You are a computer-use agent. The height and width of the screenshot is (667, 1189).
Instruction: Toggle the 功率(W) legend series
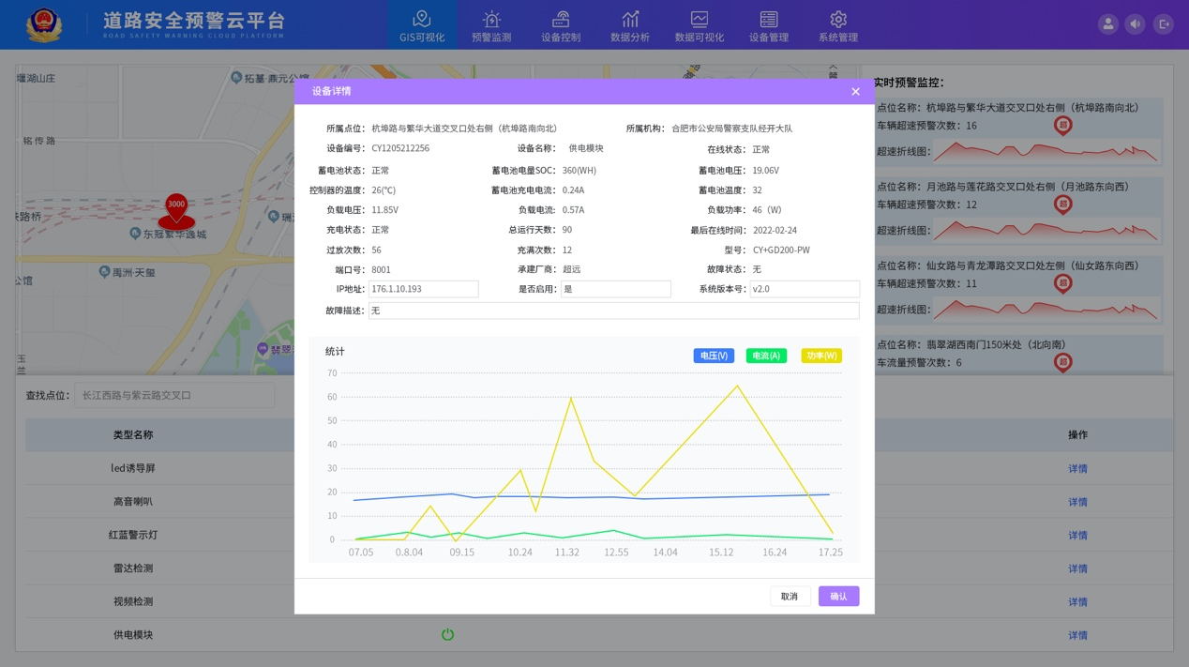[820, 356]
